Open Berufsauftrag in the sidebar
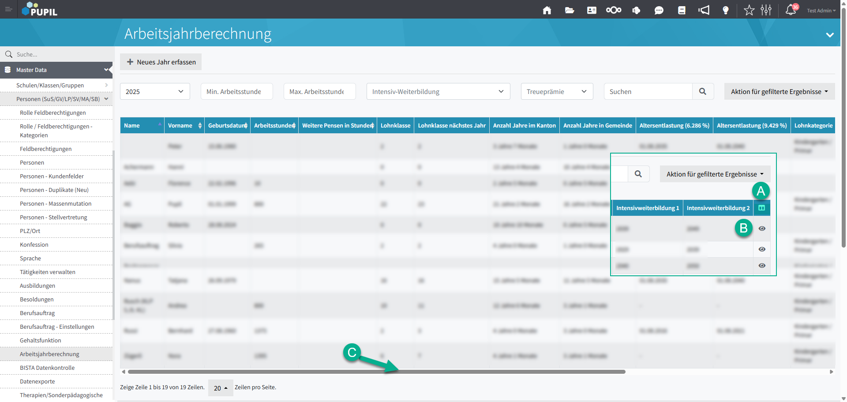Image resolution: width=847 pixels, height=402 pixels. click(x=37, y=313)
